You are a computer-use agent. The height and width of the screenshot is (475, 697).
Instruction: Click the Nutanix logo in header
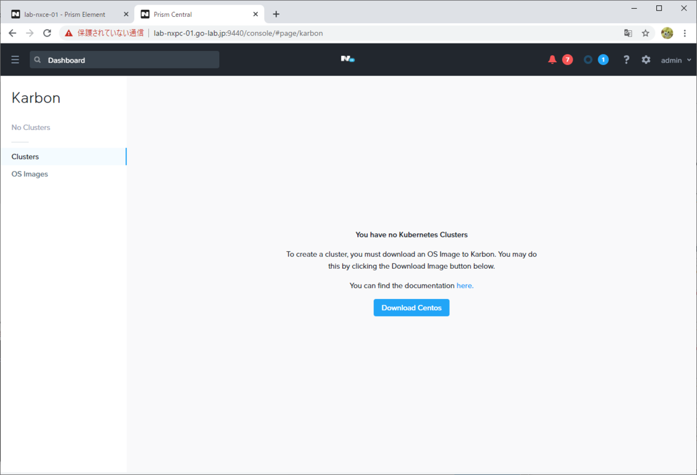tap(347, 59)
